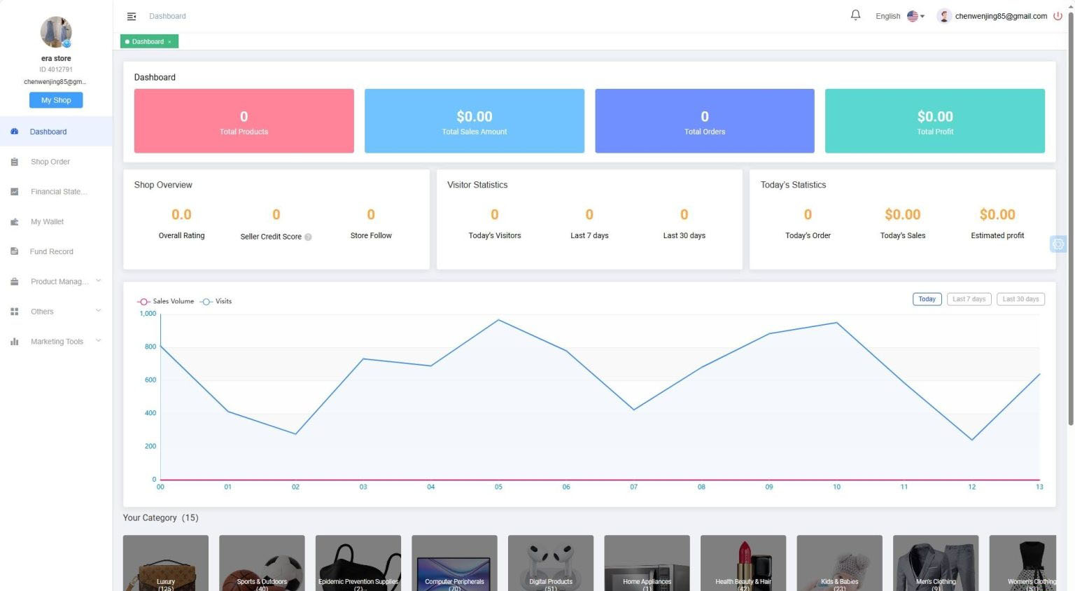Expand the Product Management submenu arrow
Image resolution: width=1075 pixels, height=591 pixels.
(x=98, y=281)
